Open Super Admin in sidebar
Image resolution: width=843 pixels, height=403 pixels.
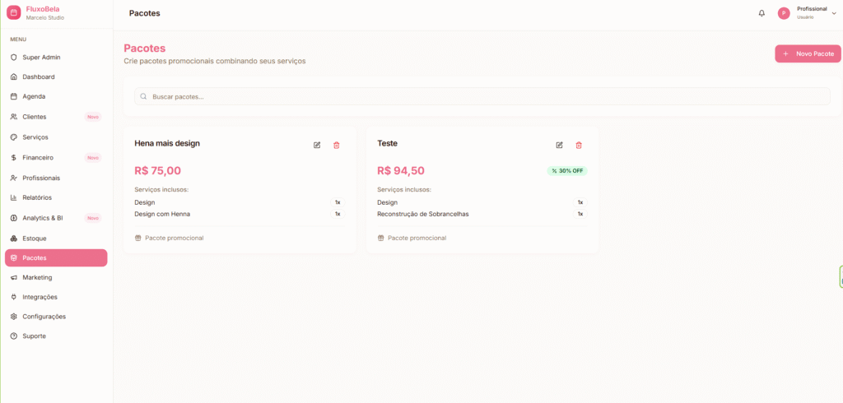[41, 58]
